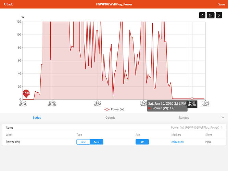228x171 pixels.
Task: Go to the next time period with the right arrow
Action: pyautogui.click(x=219, y=15)
